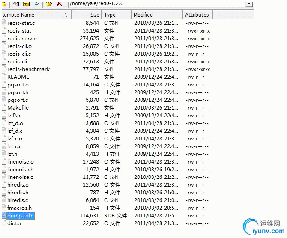287x238 pixels.
Task: Select the redis-cli.c file
Action: coord(19,54)
